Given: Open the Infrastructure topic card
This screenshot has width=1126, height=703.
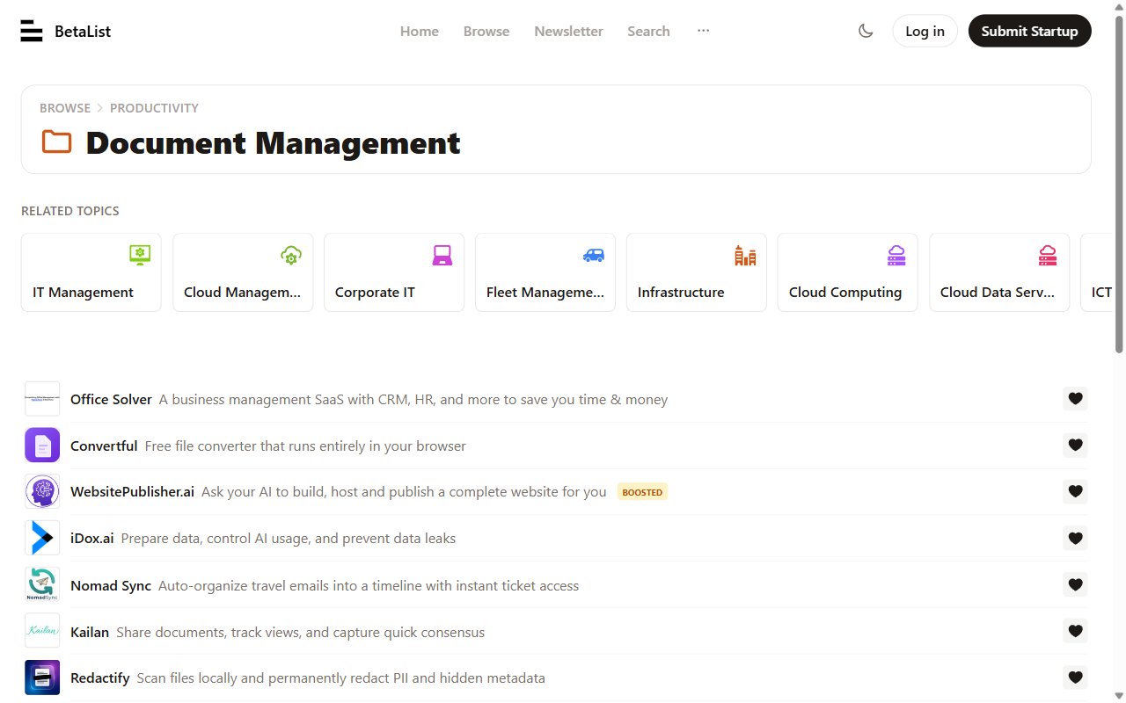Looking at the screenshot, I should [x=697, y=272].
